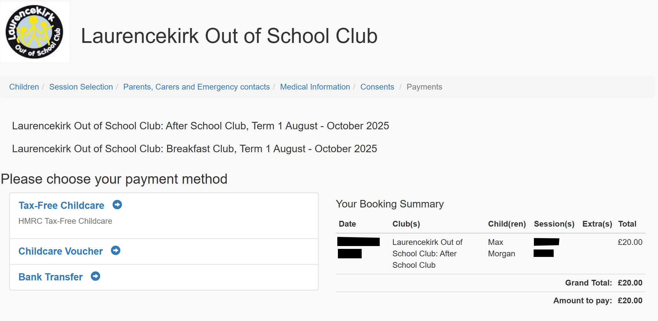Click the After School Club Term 1 heading
658x321 pixels.
(x=200, y=126)
